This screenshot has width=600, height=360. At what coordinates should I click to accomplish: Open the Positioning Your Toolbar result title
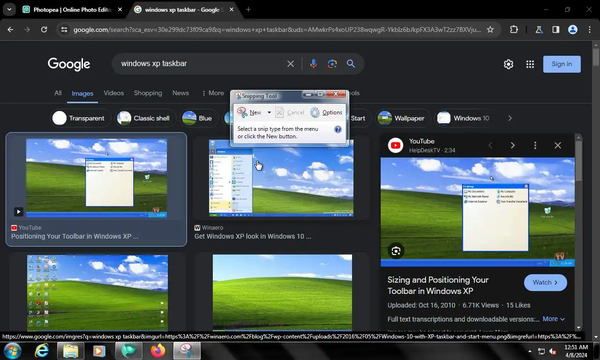(x=75, y=236)
